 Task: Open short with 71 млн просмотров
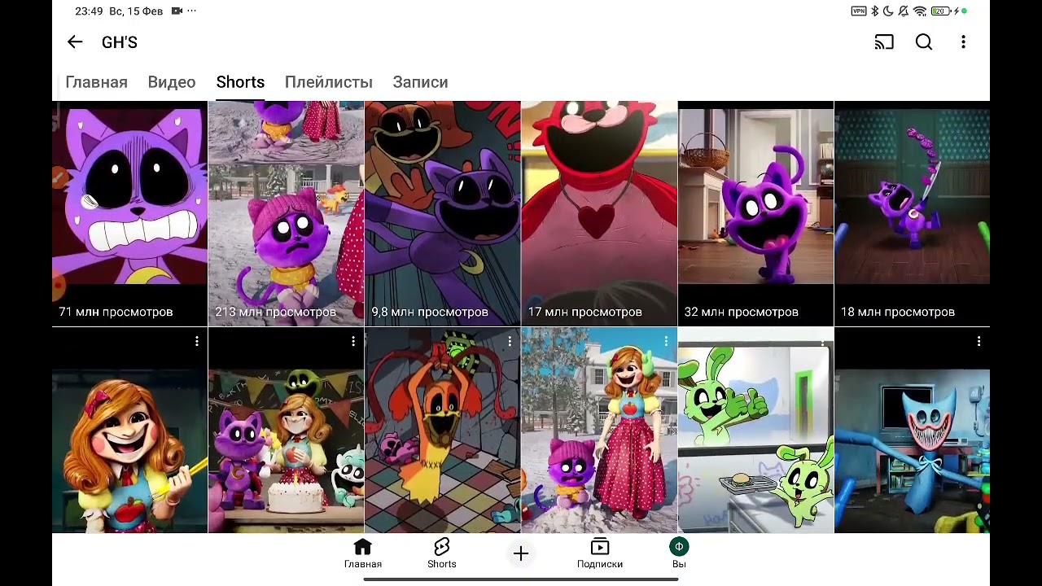(130, 213)
